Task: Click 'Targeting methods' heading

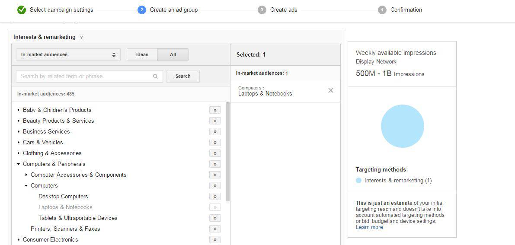Action: click(381, 170)
